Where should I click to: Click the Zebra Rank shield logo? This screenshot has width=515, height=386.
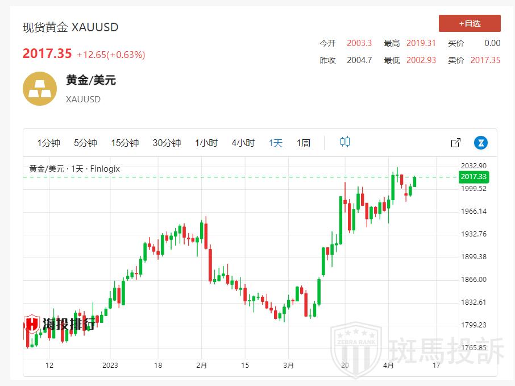coord(356,348)
